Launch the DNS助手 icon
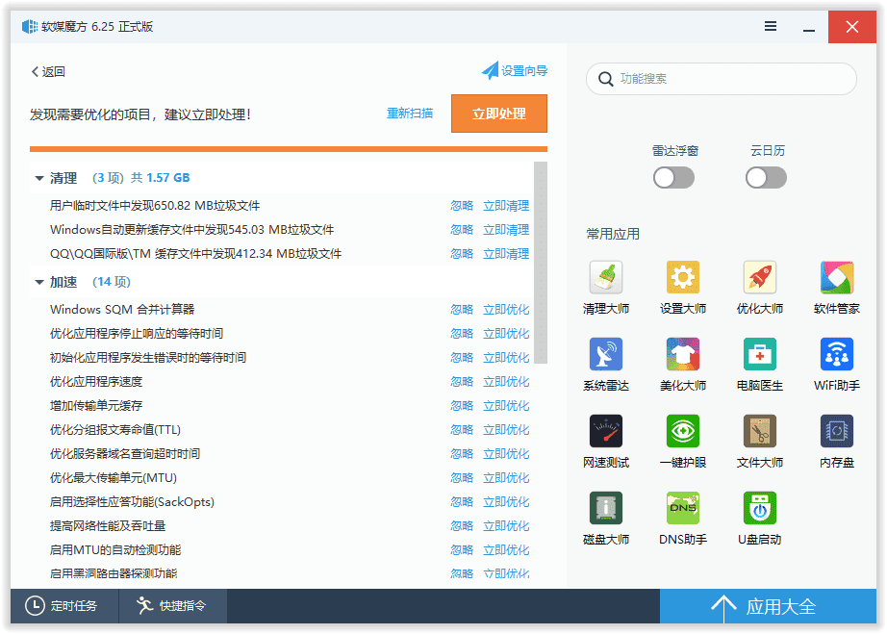Screen dimensions: 887x634 click(x=683, y=509)
